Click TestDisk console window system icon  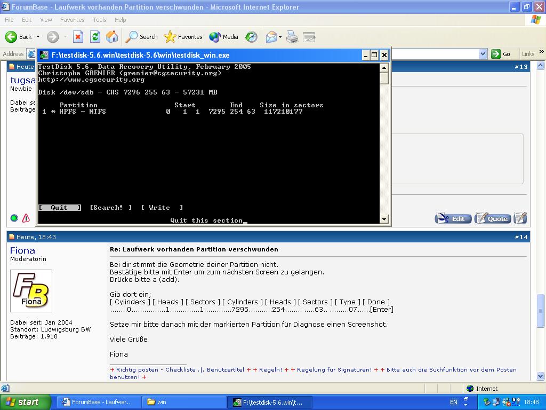44,55
